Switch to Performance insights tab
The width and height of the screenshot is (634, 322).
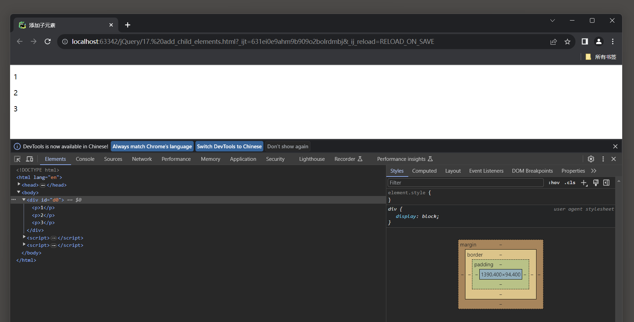(405, 159)
